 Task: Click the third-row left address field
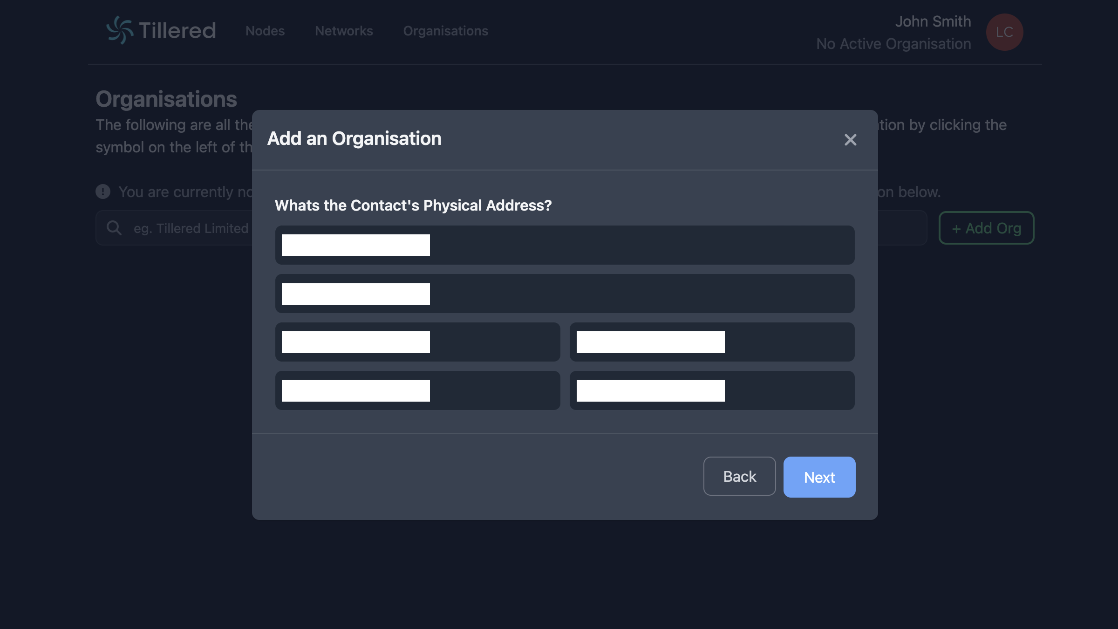(x=417, y=342)
